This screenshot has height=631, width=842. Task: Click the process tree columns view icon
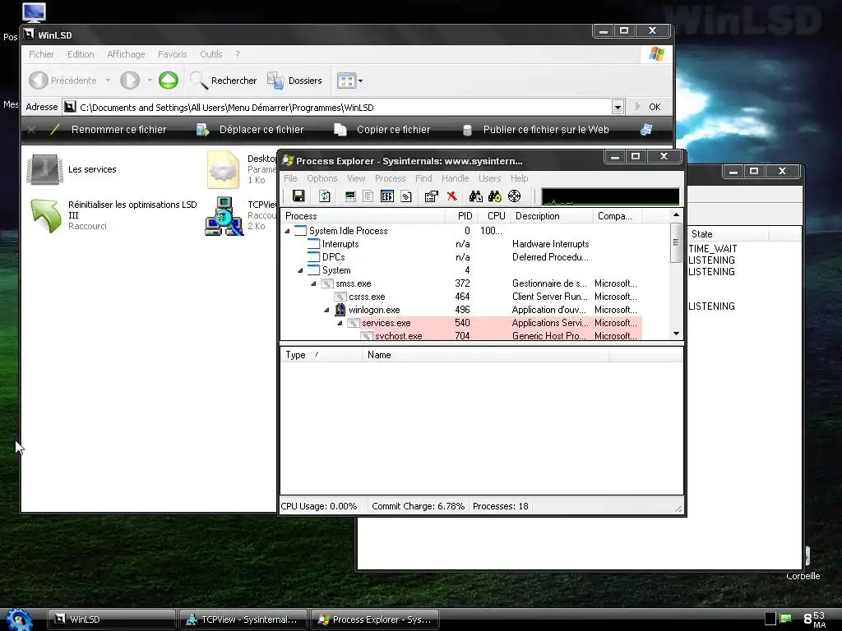[386, 196]
